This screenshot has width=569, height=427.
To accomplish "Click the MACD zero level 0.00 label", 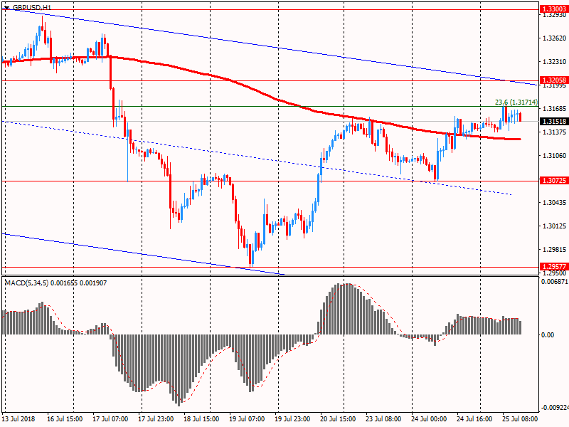I will [x=548, y=334].
